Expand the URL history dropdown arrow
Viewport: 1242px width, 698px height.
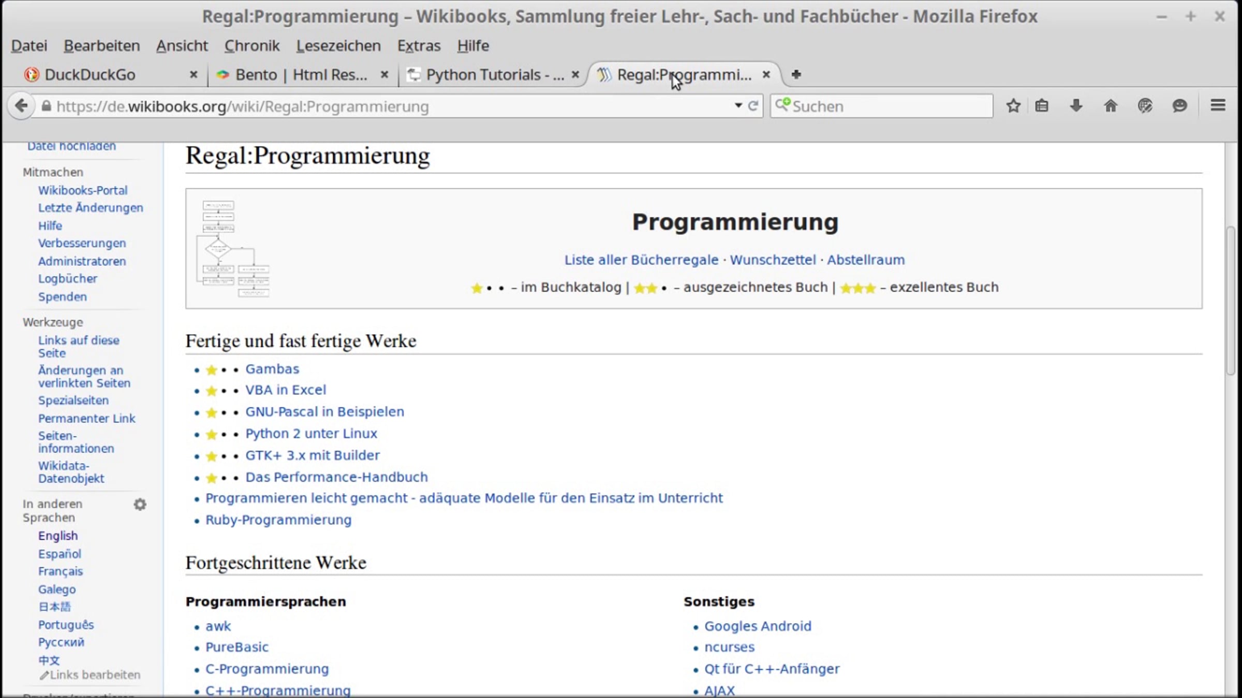[738, 105]
